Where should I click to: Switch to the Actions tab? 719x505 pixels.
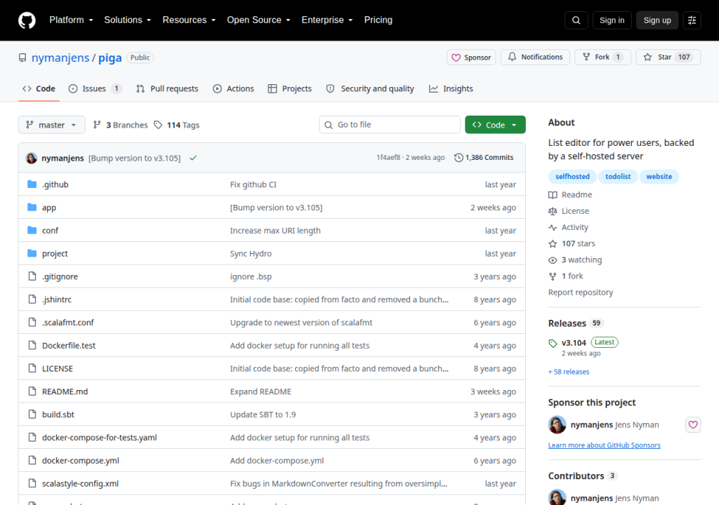coord(233,89)
